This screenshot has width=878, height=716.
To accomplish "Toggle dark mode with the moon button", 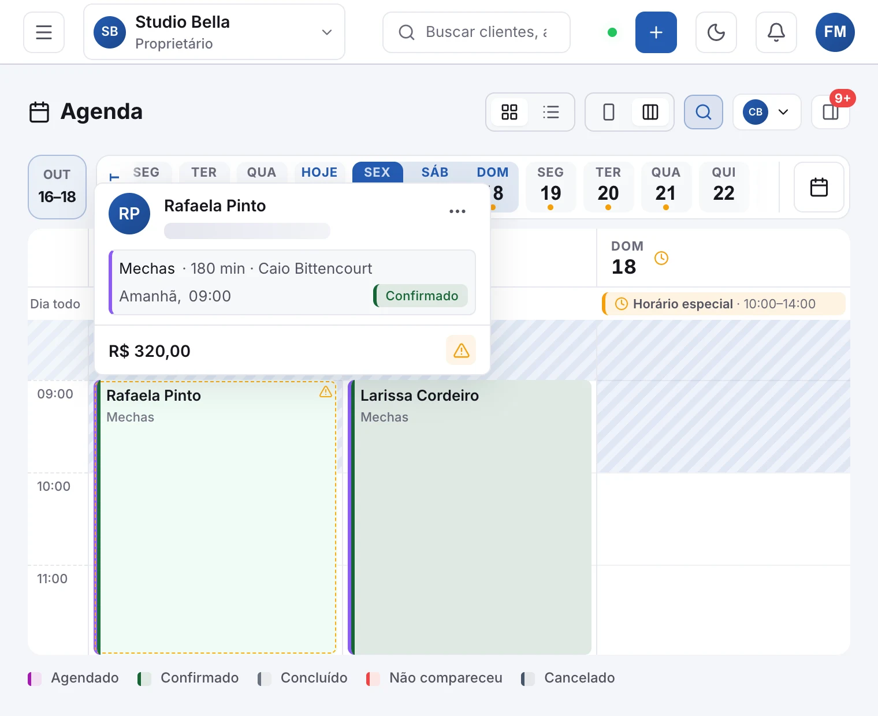I will click(716, 32).
